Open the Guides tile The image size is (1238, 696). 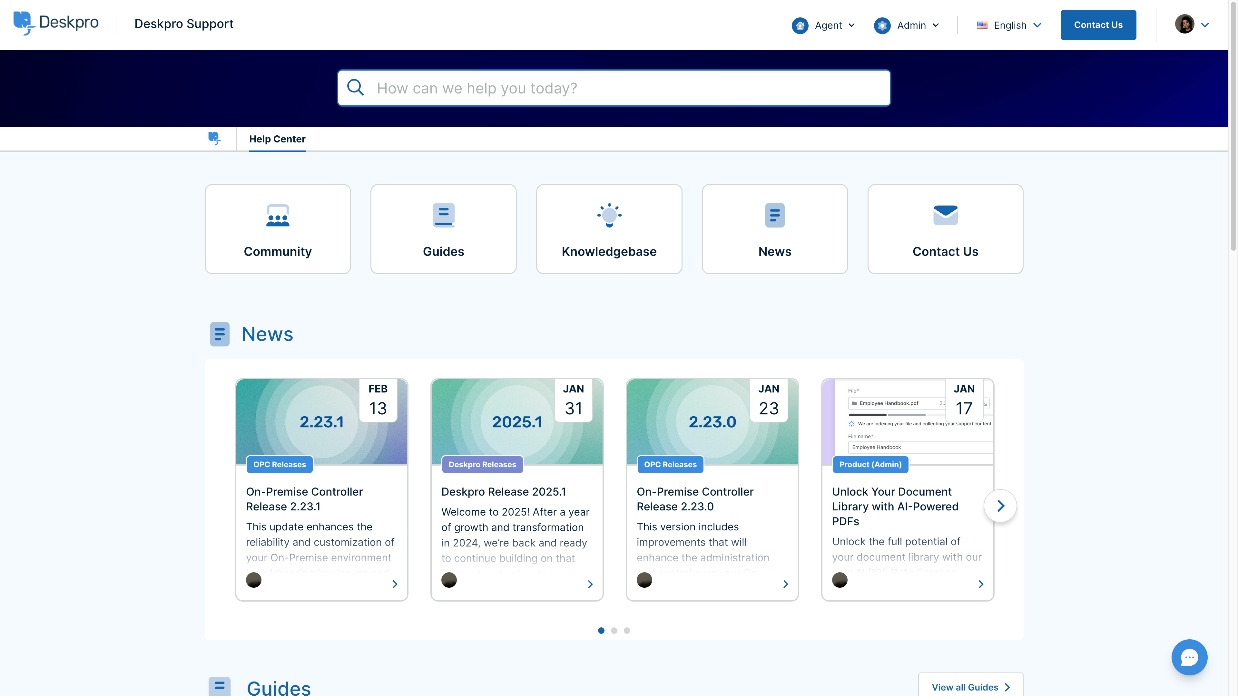[x=443, y=229]
